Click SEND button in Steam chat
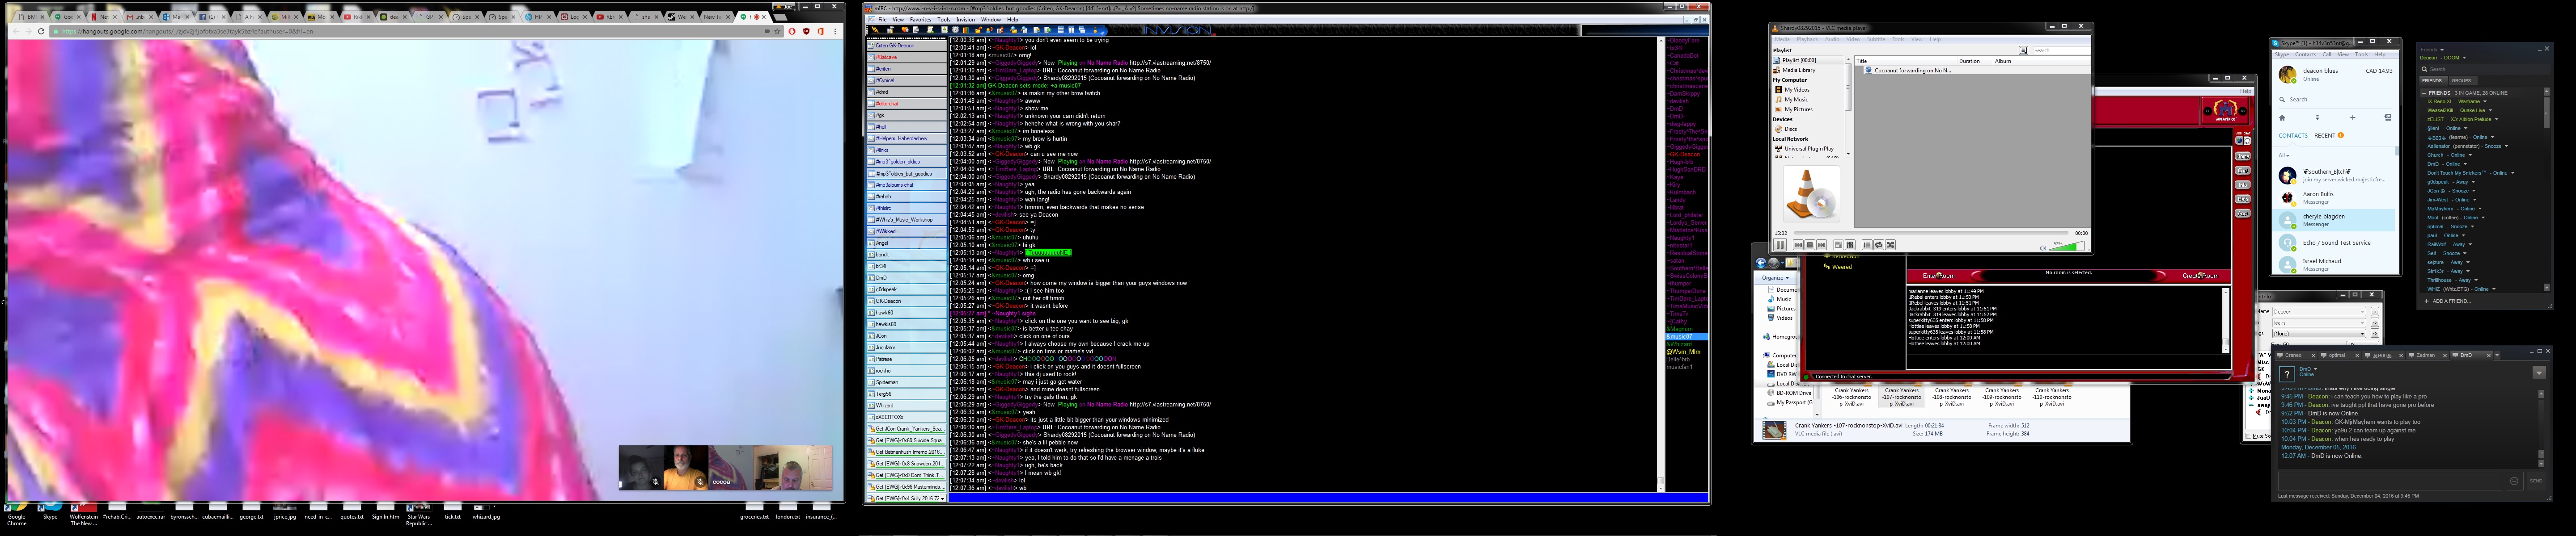Viewport: 2576px width, 536px height. point(2536,480)
